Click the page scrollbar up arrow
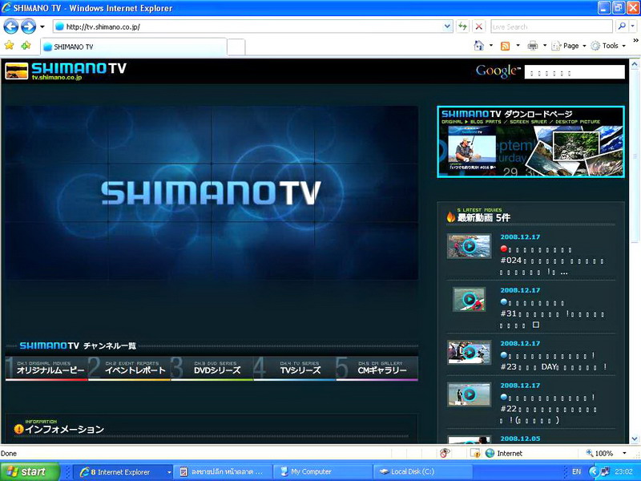 point(635,64)
